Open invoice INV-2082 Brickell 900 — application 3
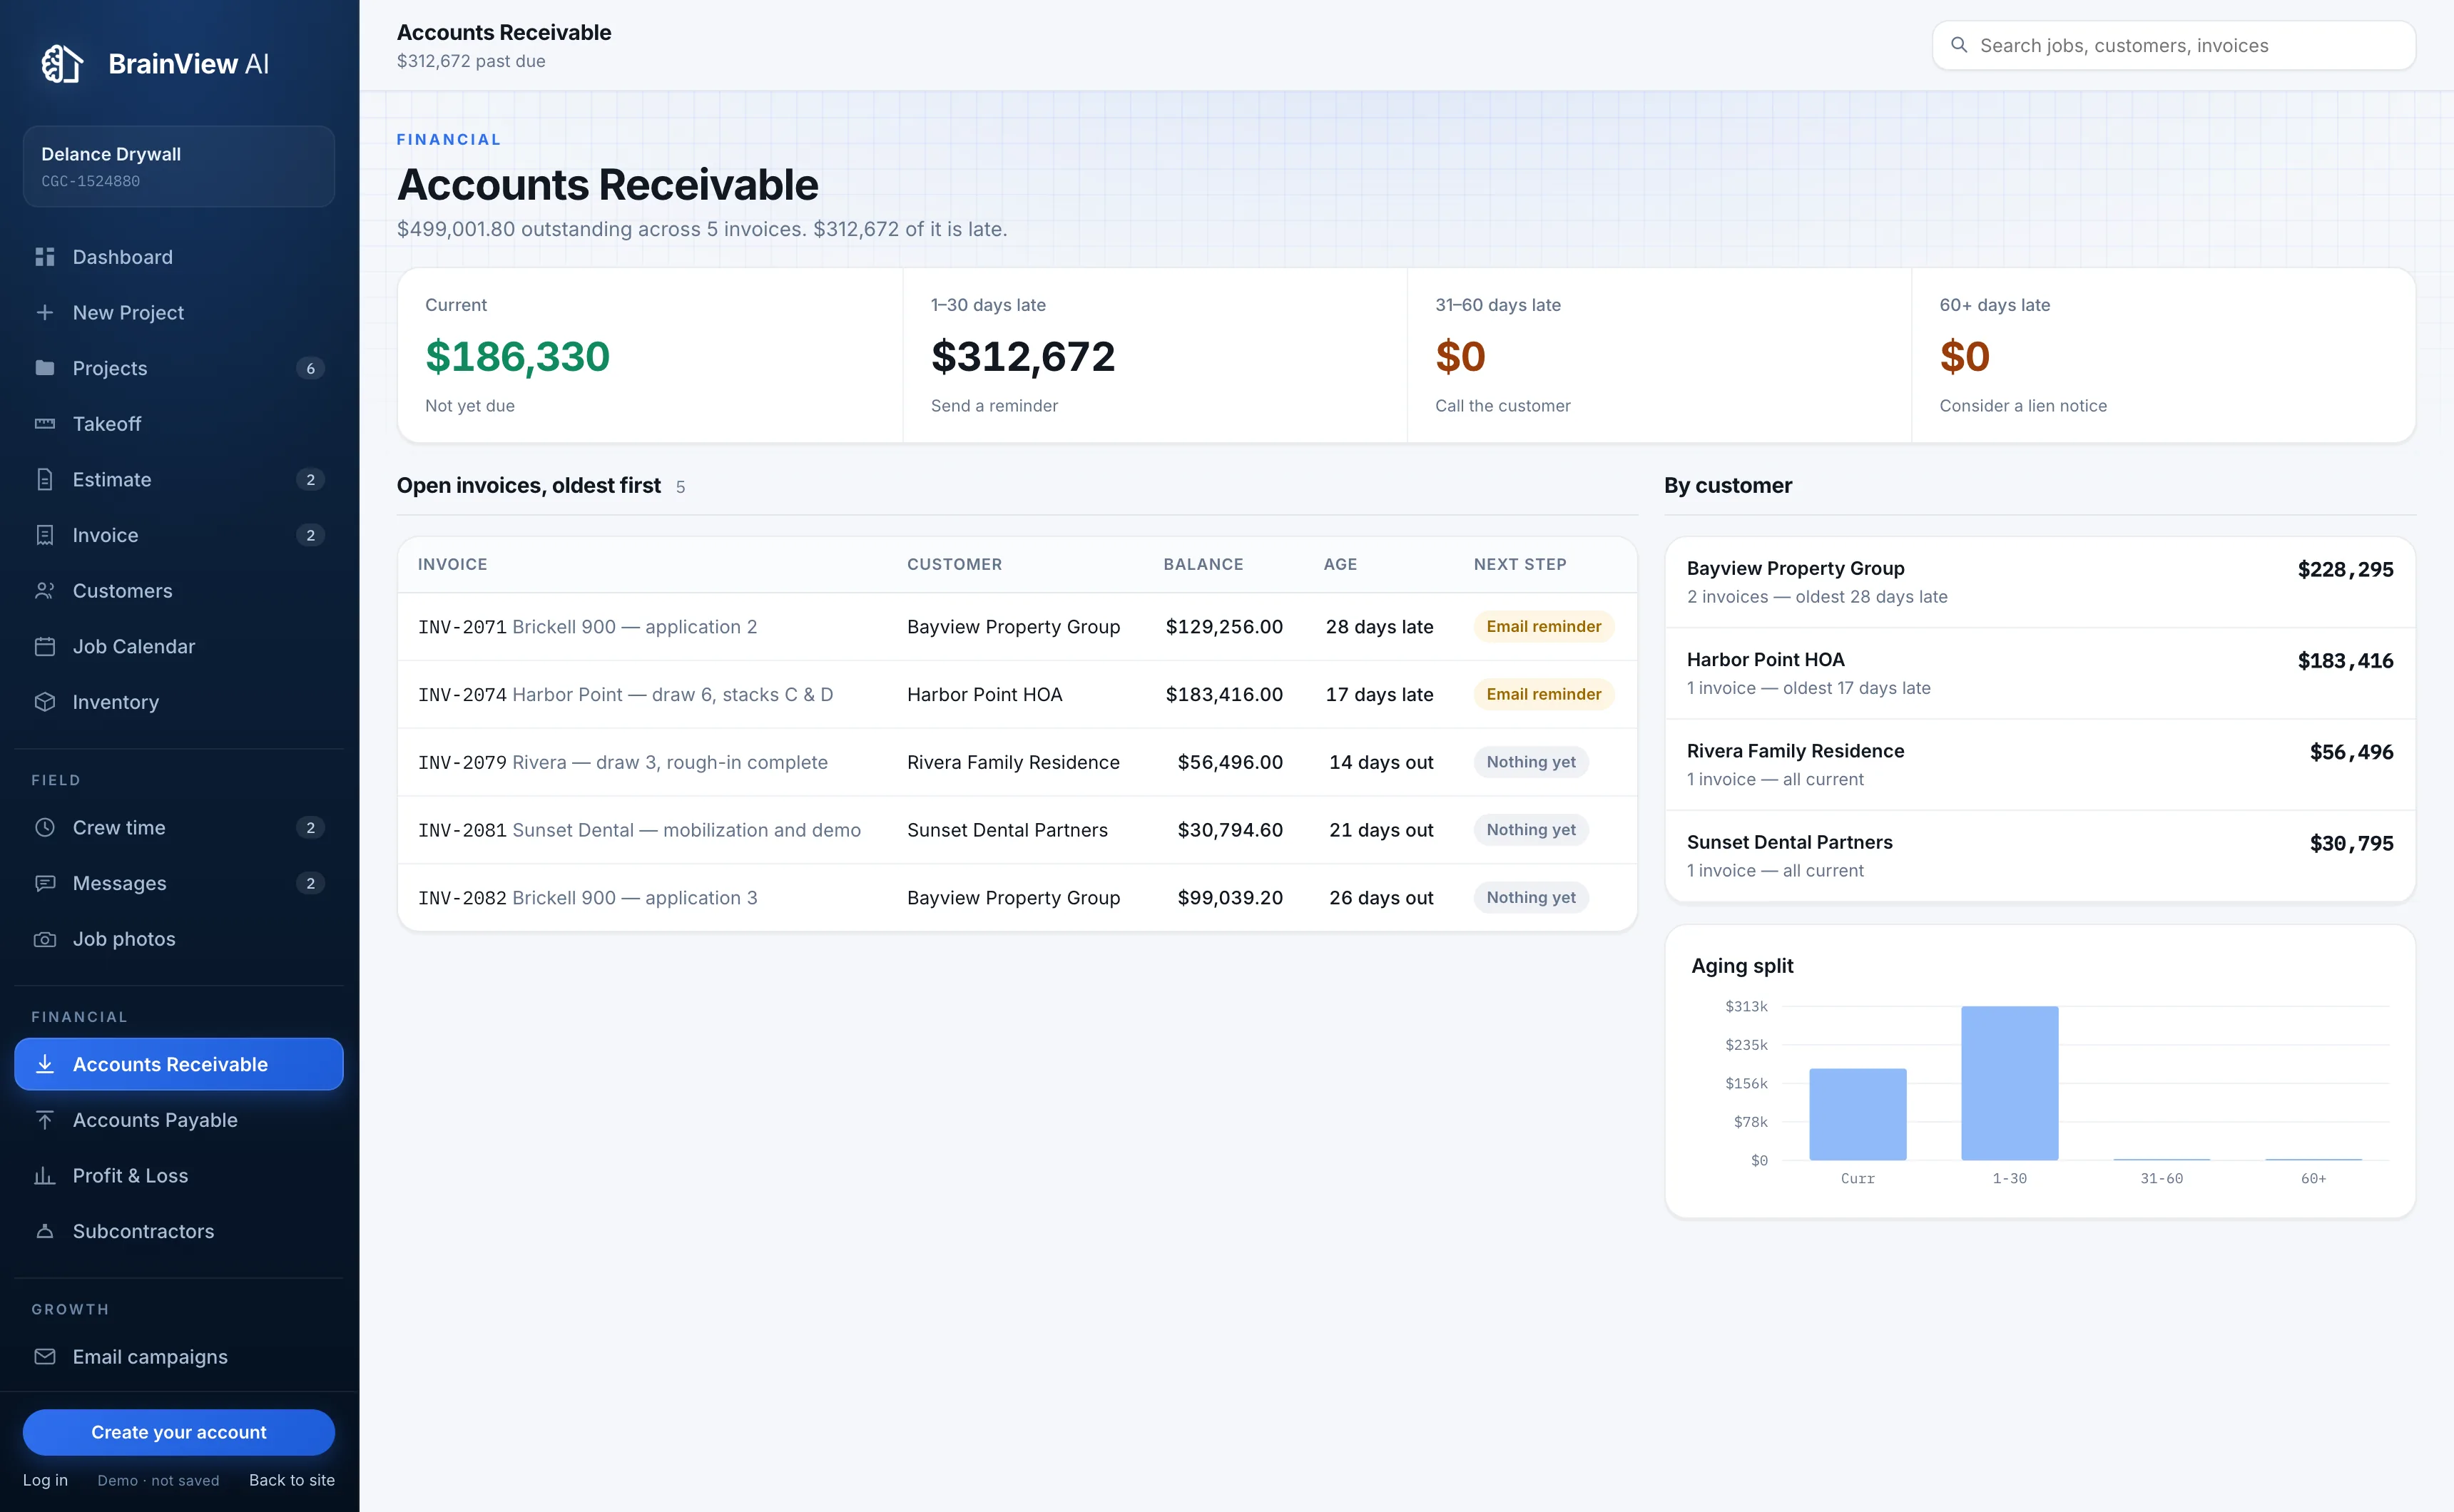The height and width of the screenshot is (1512, 2454). 1017,898
